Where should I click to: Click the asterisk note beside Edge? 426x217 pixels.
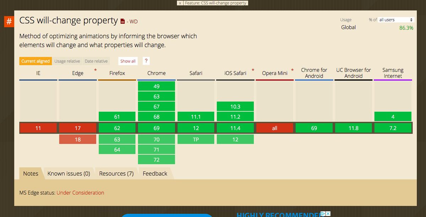tap(95, 71)
